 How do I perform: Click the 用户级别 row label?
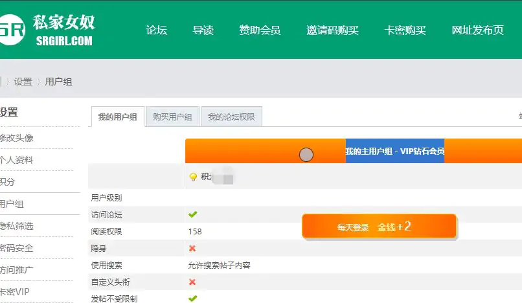(x=106, y=197)
